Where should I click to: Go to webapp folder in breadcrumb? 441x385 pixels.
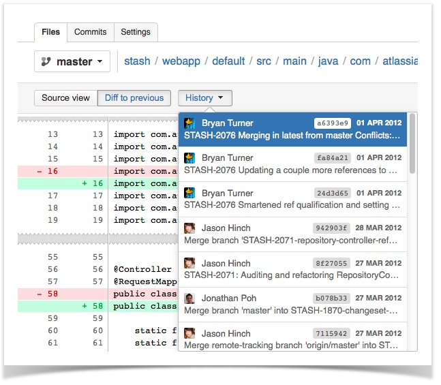[181, 61]
